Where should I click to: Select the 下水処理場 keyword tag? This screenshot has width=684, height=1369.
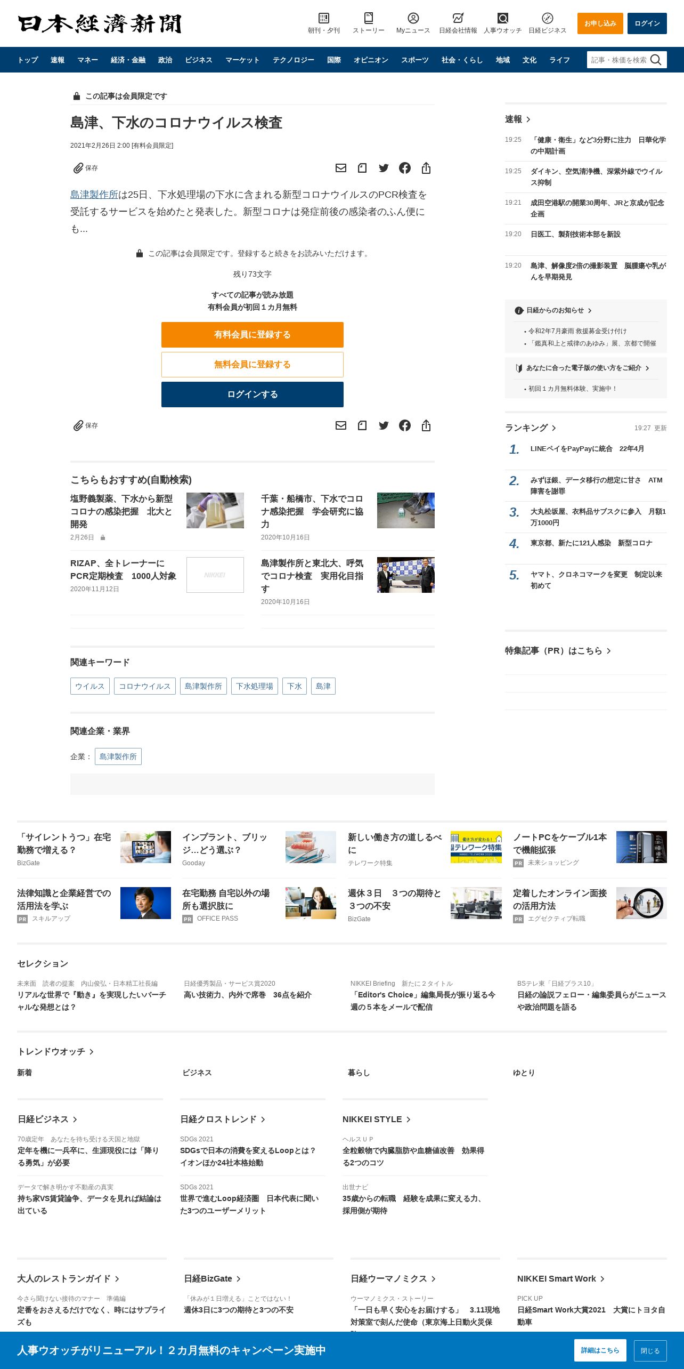tap(255, 686)
